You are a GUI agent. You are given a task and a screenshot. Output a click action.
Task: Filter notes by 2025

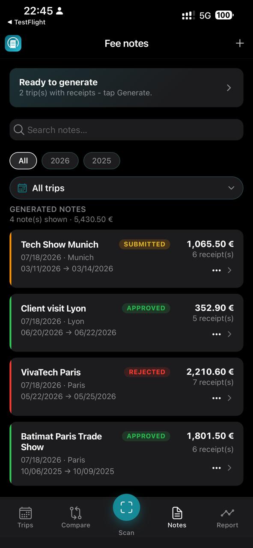(x=101, y=161)
